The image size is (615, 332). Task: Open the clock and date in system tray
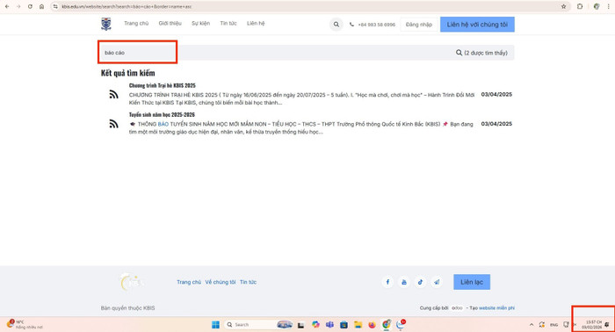pyautogui.click(x=591, y=324)
